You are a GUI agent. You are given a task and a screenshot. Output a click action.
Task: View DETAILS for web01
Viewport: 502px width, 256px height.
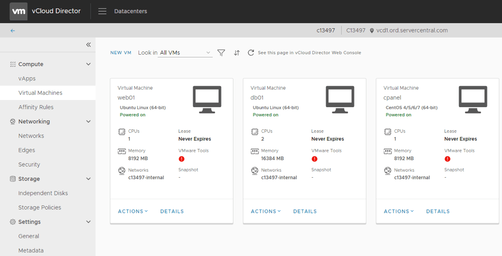pyautogui.click(x=172, y=211)
